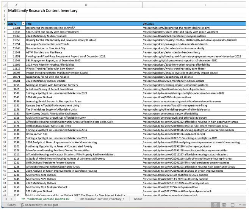Switch to mf-research-content_inventory_r sheet tab

pos(102,199)
